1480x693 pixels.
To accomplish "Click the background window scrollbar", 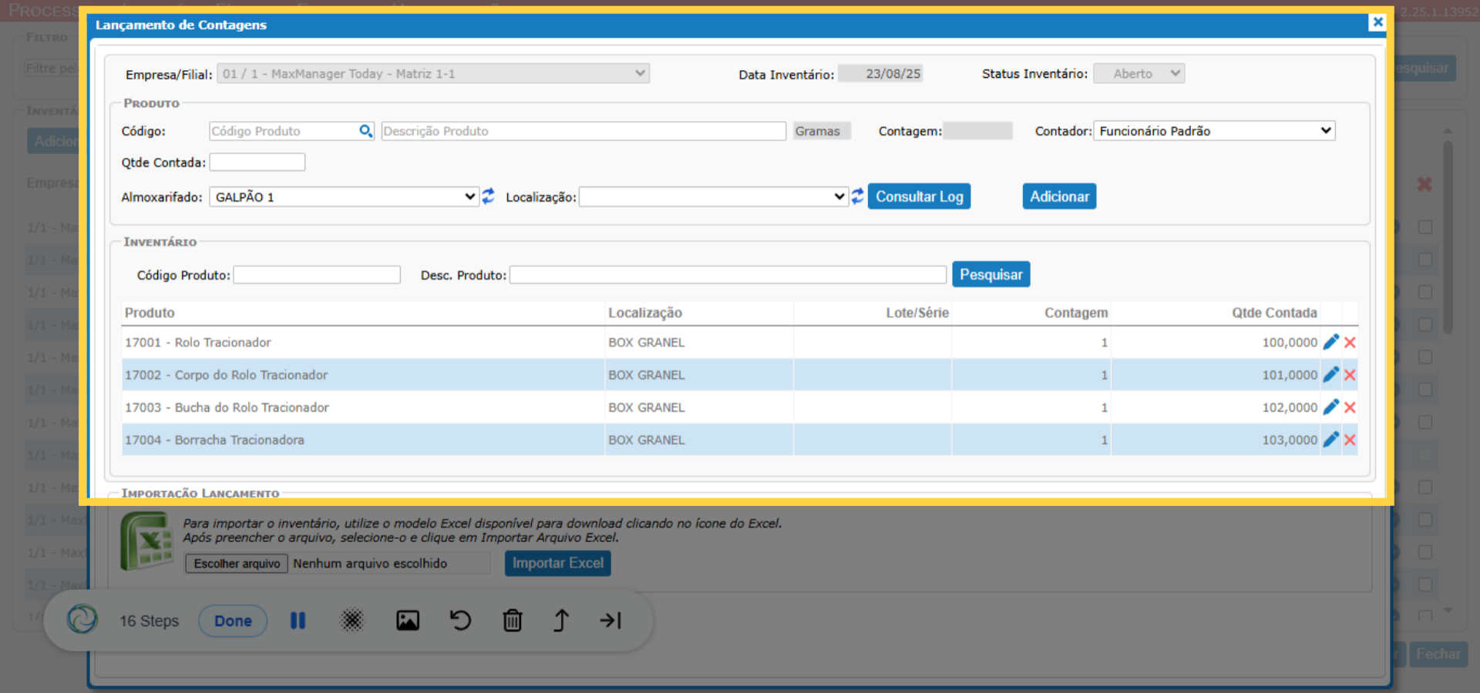I will pyautogui.click(x=1448, y=237).
